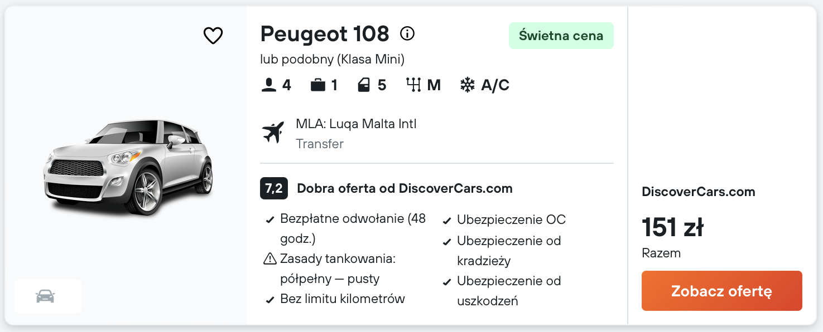The image size is (823, 332).
Task: Click the manual transmission gearbox icon
Action: tap(413, 85)
